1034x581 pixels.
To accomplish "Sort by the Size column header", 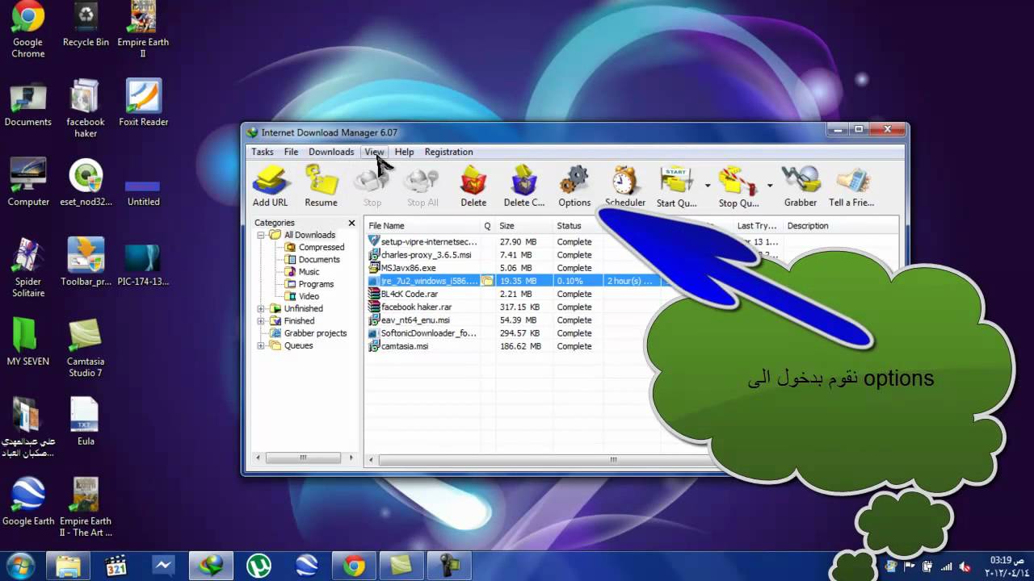I will click(x=524, y=226).
